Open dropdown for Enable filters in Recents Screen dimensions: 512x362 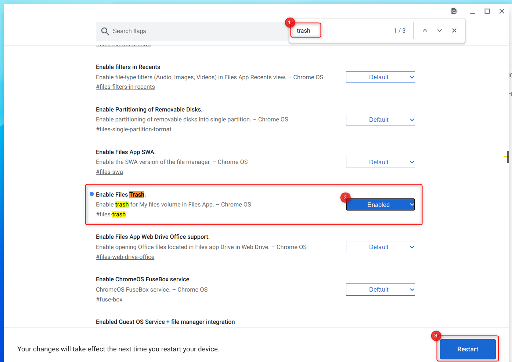(x=381, y=77)
